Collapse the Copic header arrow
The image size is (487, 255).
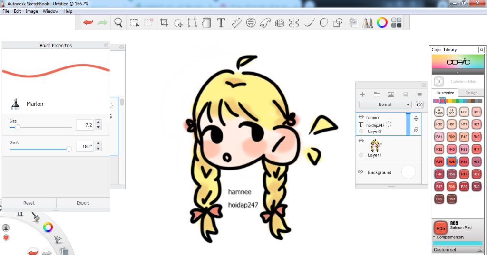(x=458, y=72)
